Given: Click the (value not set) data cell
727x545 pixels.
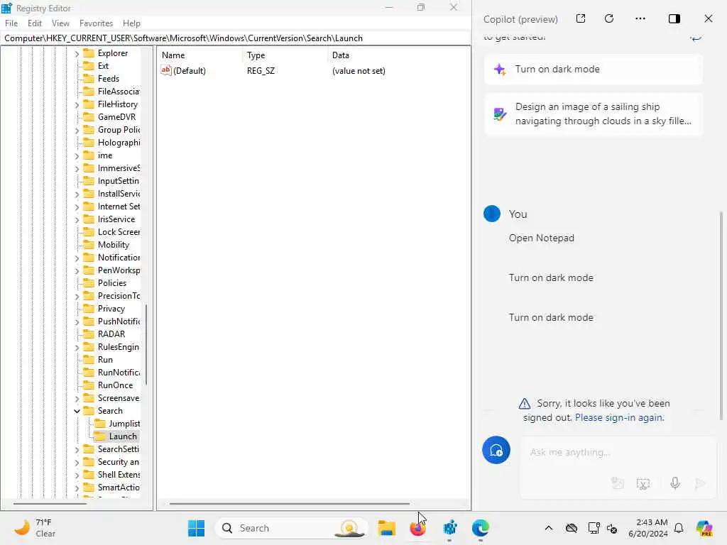Looking at the screenshot, I should (x=359, y=71).
